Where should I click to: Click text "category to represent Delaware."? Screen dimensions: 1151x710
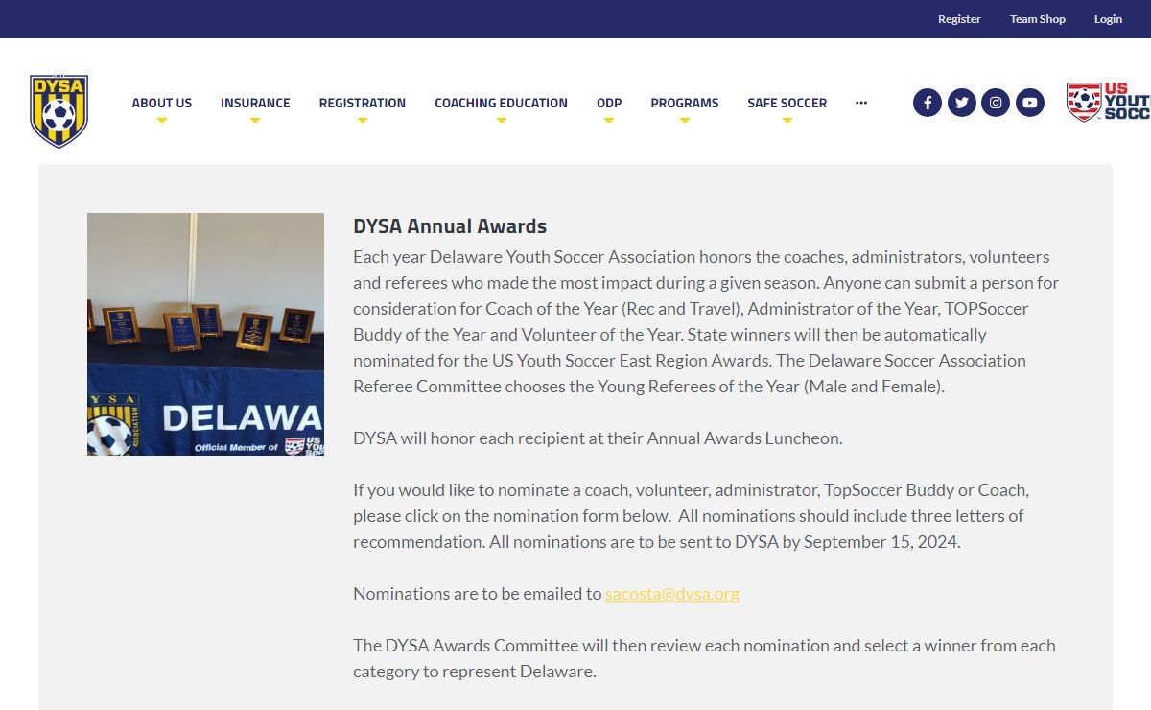(475, 672)
